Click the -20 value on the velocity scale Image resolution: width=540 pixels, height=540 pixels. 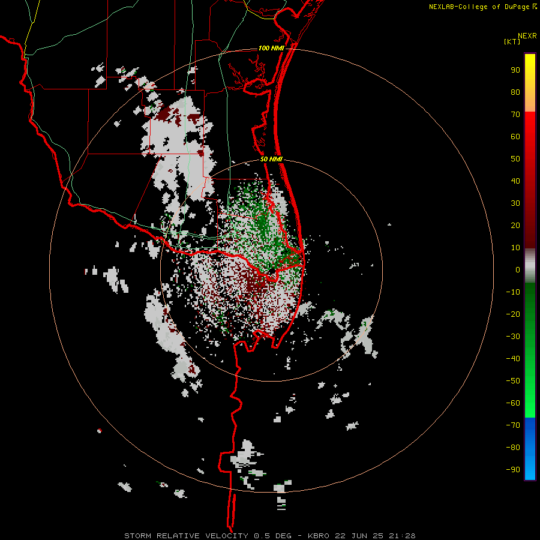513,314
